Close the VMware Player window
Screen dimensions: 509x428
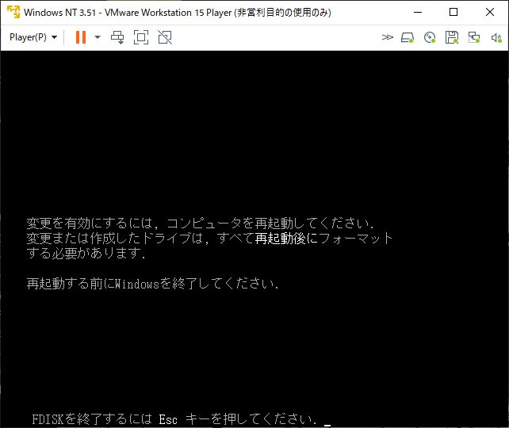[x=490, y=13]
